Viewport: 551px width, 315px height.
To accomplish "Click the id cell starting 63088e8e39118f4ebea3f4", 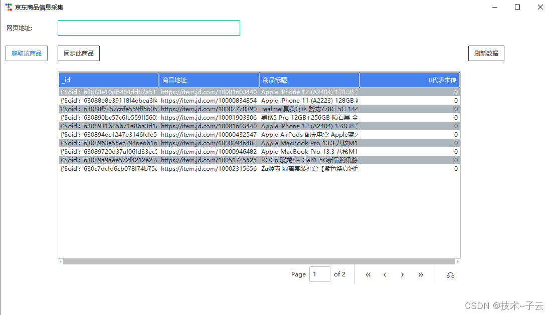I will point(109,101).
